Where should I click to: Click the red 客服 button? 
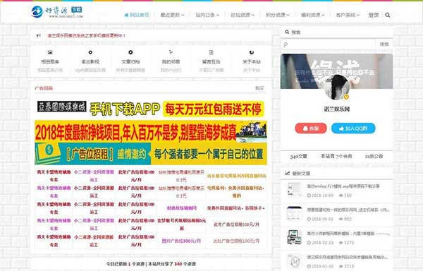[311, 128]
